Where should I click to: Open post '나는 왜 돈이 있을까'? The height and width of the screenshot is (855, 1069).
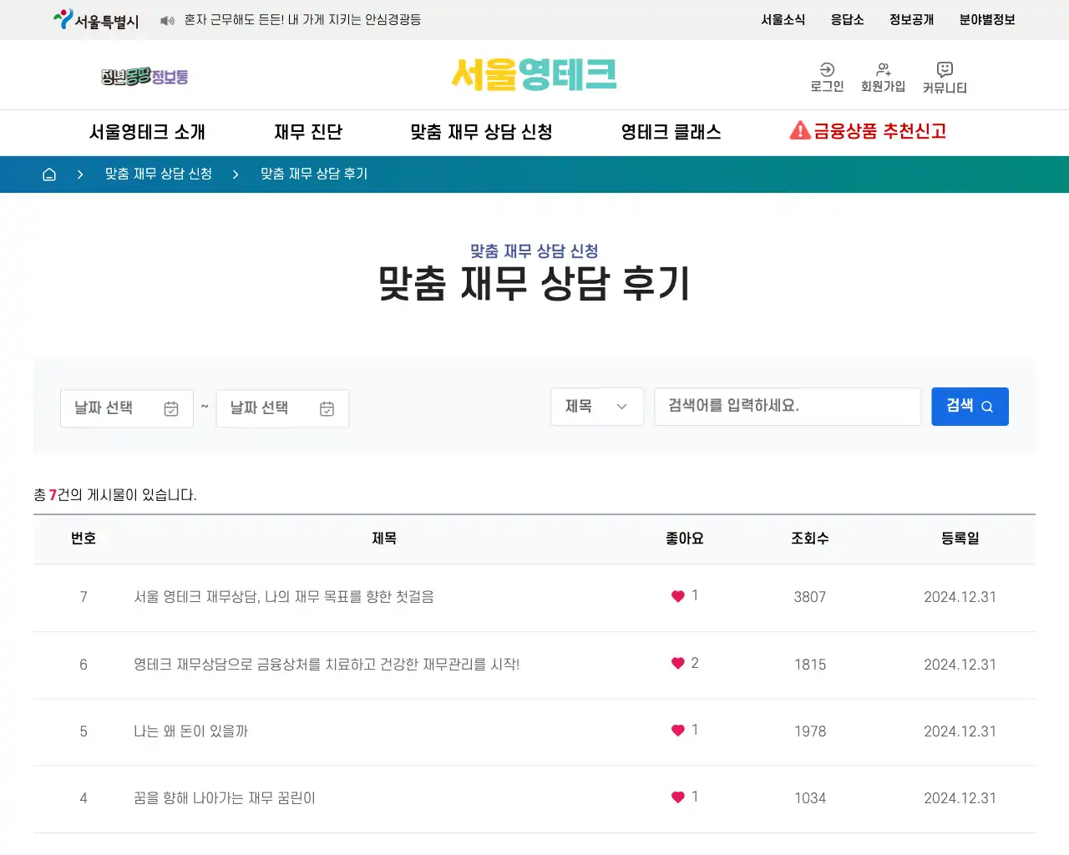(190, 731)
